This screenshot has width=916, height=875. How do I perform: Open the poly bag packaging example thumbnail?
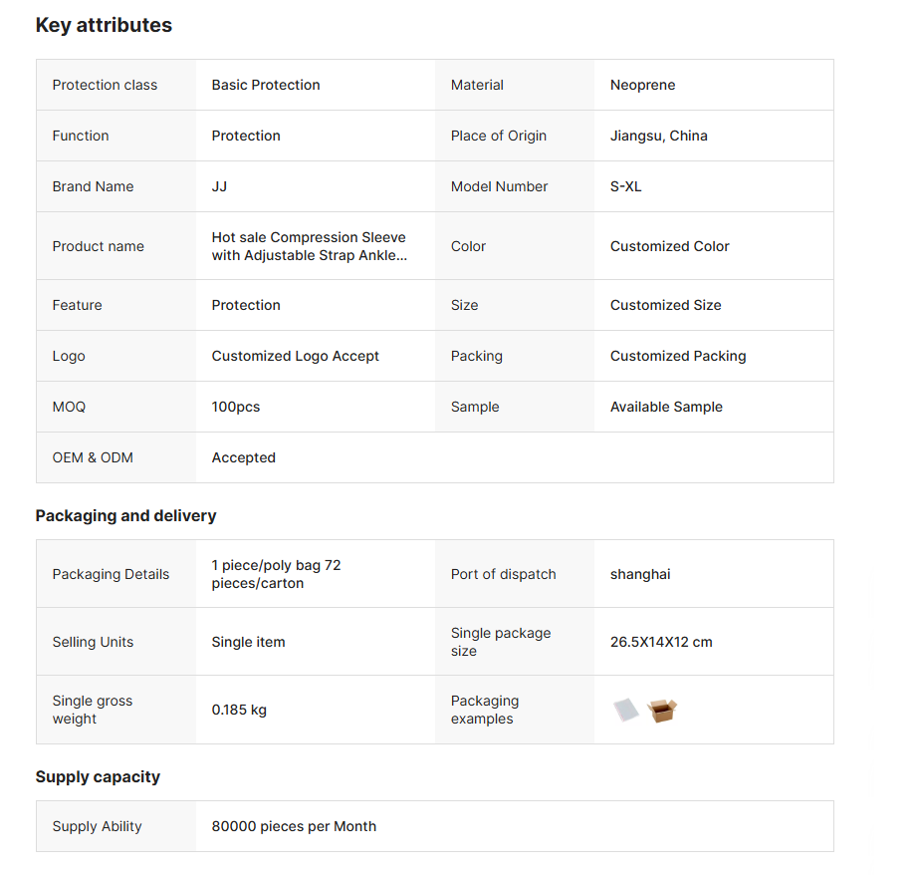[x=625, y=710]
